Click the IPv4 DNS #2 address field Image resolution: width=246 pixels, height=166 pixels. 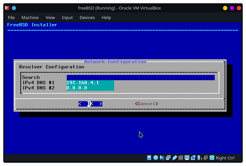90,88
